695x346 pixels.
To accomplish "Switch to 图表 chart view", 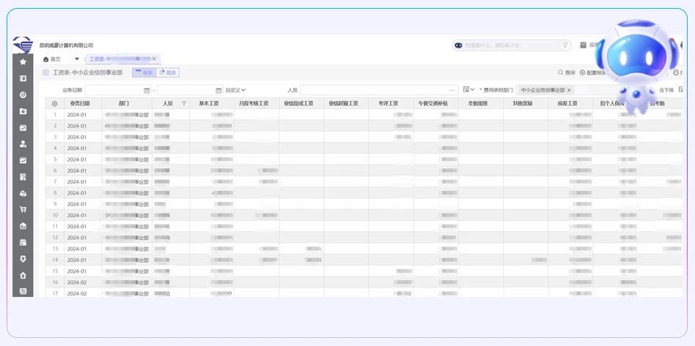I will 168,73.
